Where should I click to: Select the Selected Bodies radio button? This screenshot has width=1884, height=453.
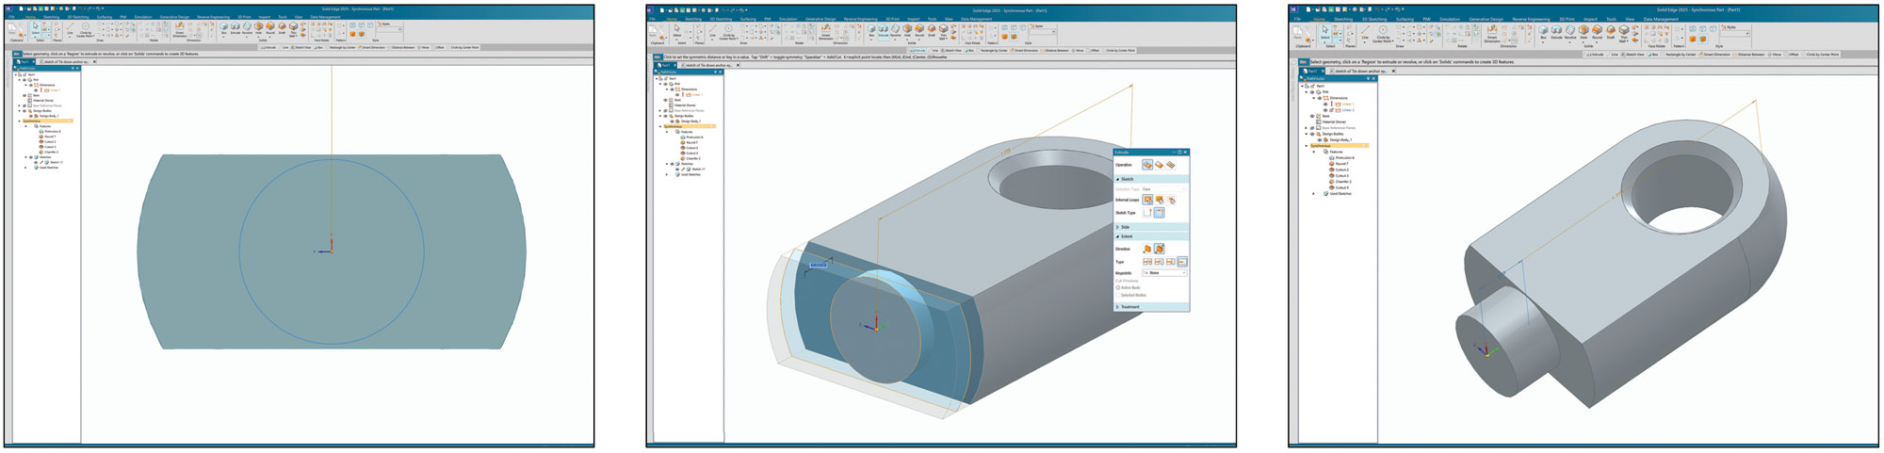[1118, 295]
